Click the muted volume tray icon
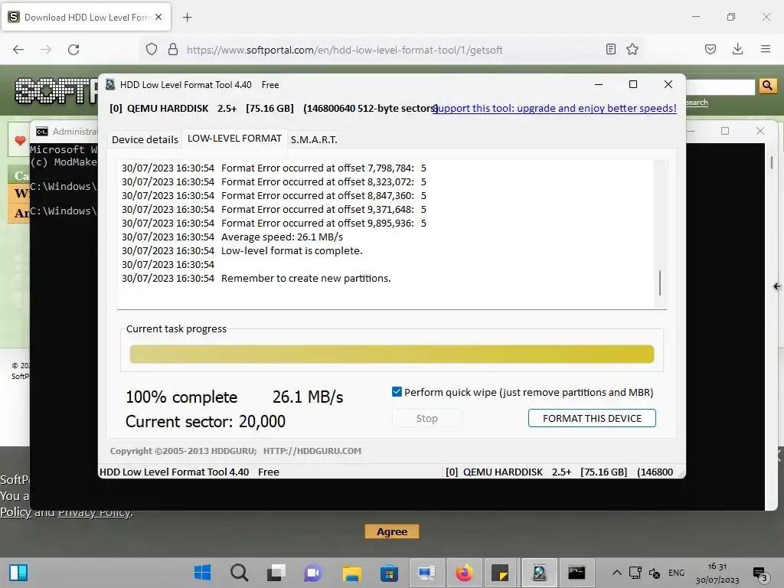 pyautogui.click(x=655, y=573)
